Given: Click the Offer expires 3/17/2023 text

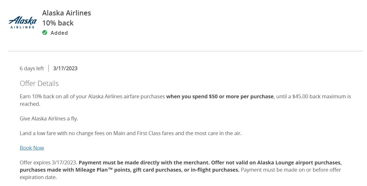Looking at the screenshot, I should click(49, 163).
